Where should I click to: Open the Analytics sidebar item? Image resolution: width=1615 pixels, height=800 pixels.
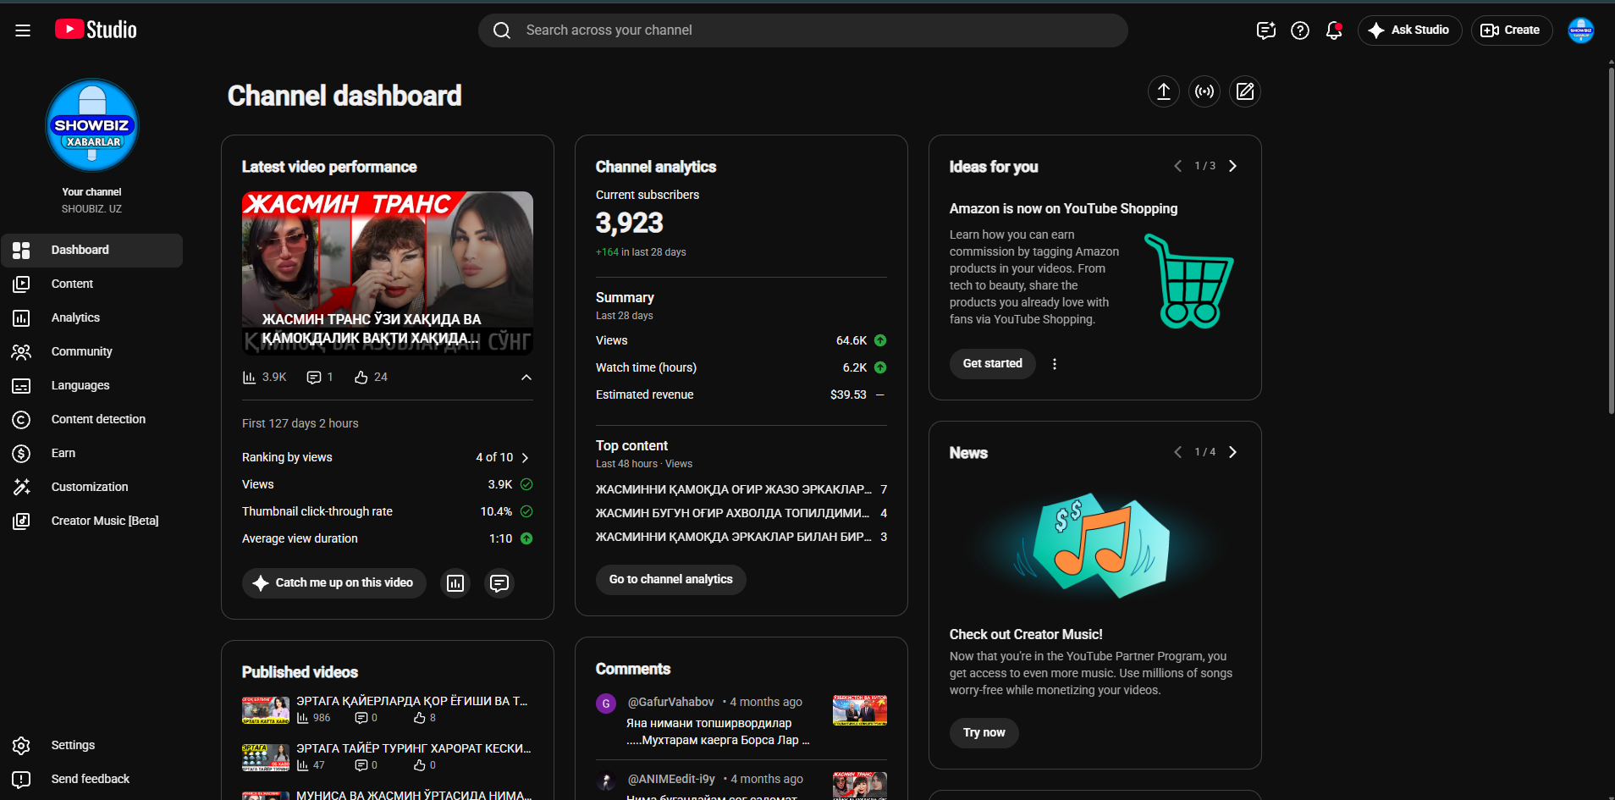(x=91, y=318)
